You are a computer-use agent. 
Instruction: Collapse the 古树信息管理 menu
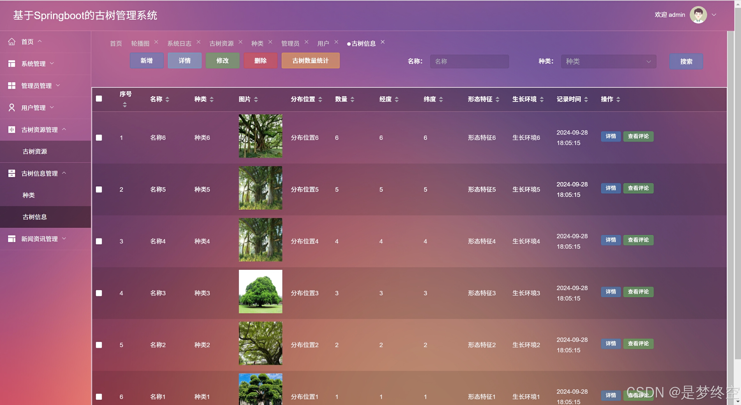(64, 173)
